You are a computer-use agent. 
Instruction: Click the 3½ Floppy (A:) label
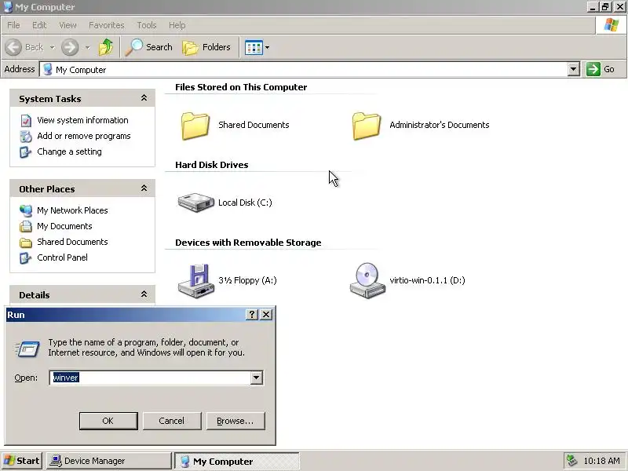[x=247, y=280]
